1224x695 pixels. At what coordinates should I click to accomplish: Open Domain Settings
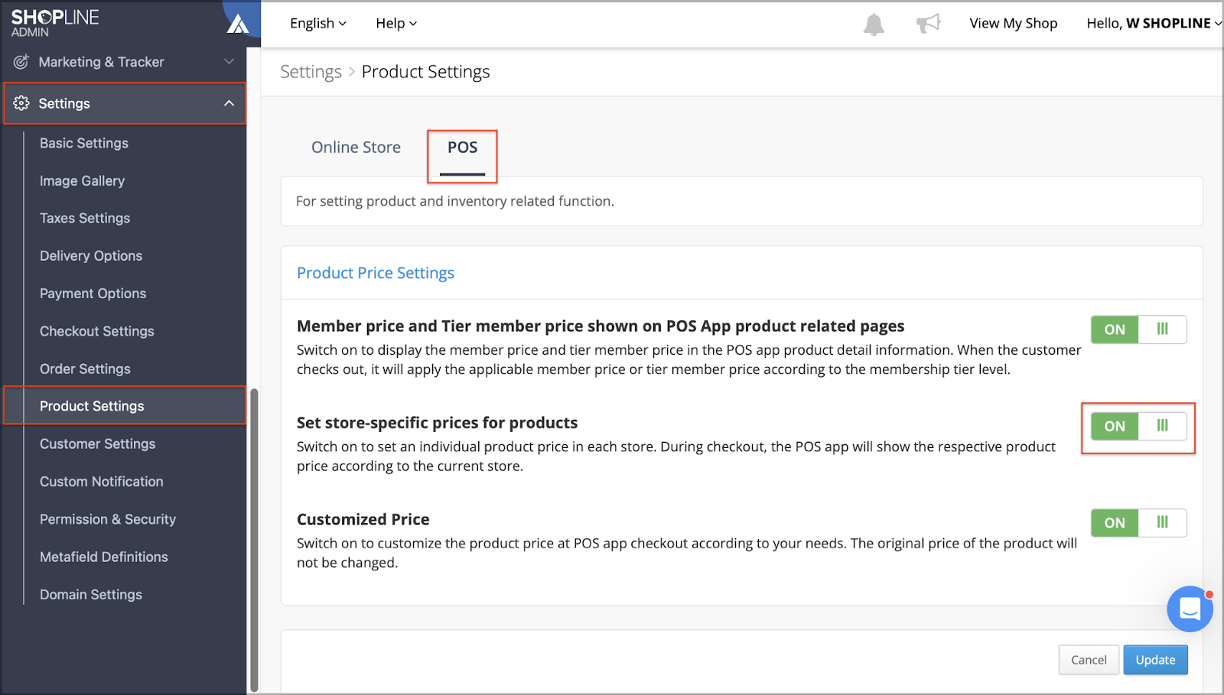(x=91, y=595)
